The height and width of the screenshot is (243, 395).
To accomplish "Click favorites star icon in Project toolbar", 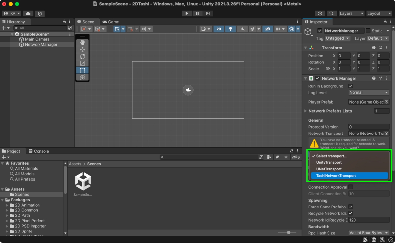I will click(x=286, y=157).
